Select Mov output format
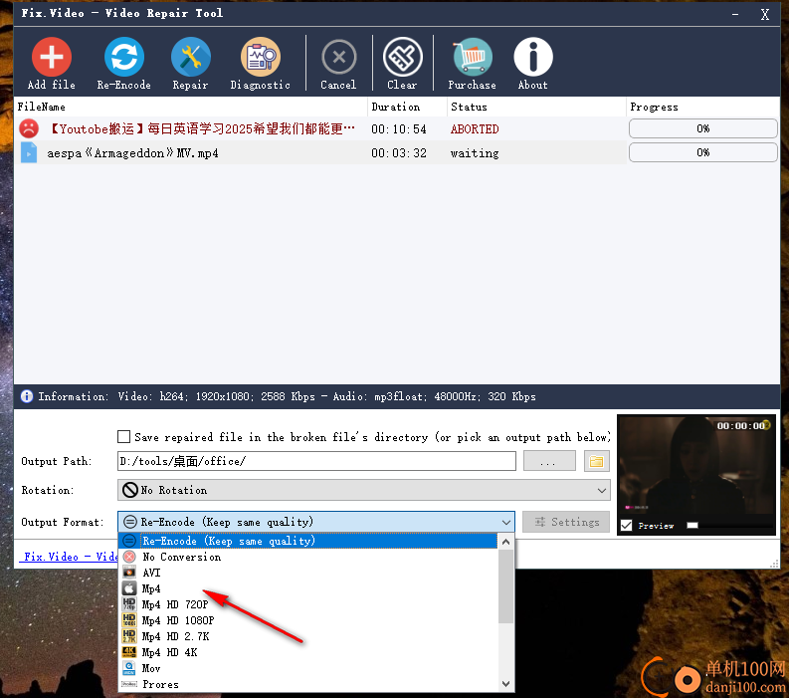 [307, 668]
